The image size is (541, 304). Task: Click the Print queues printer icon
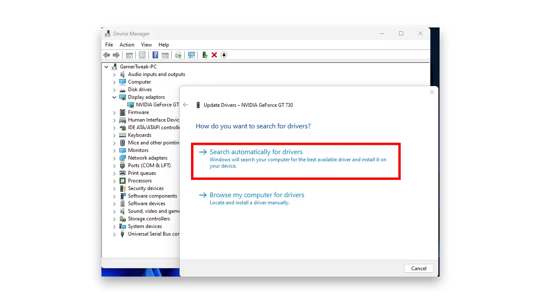(x=123, y=173)
